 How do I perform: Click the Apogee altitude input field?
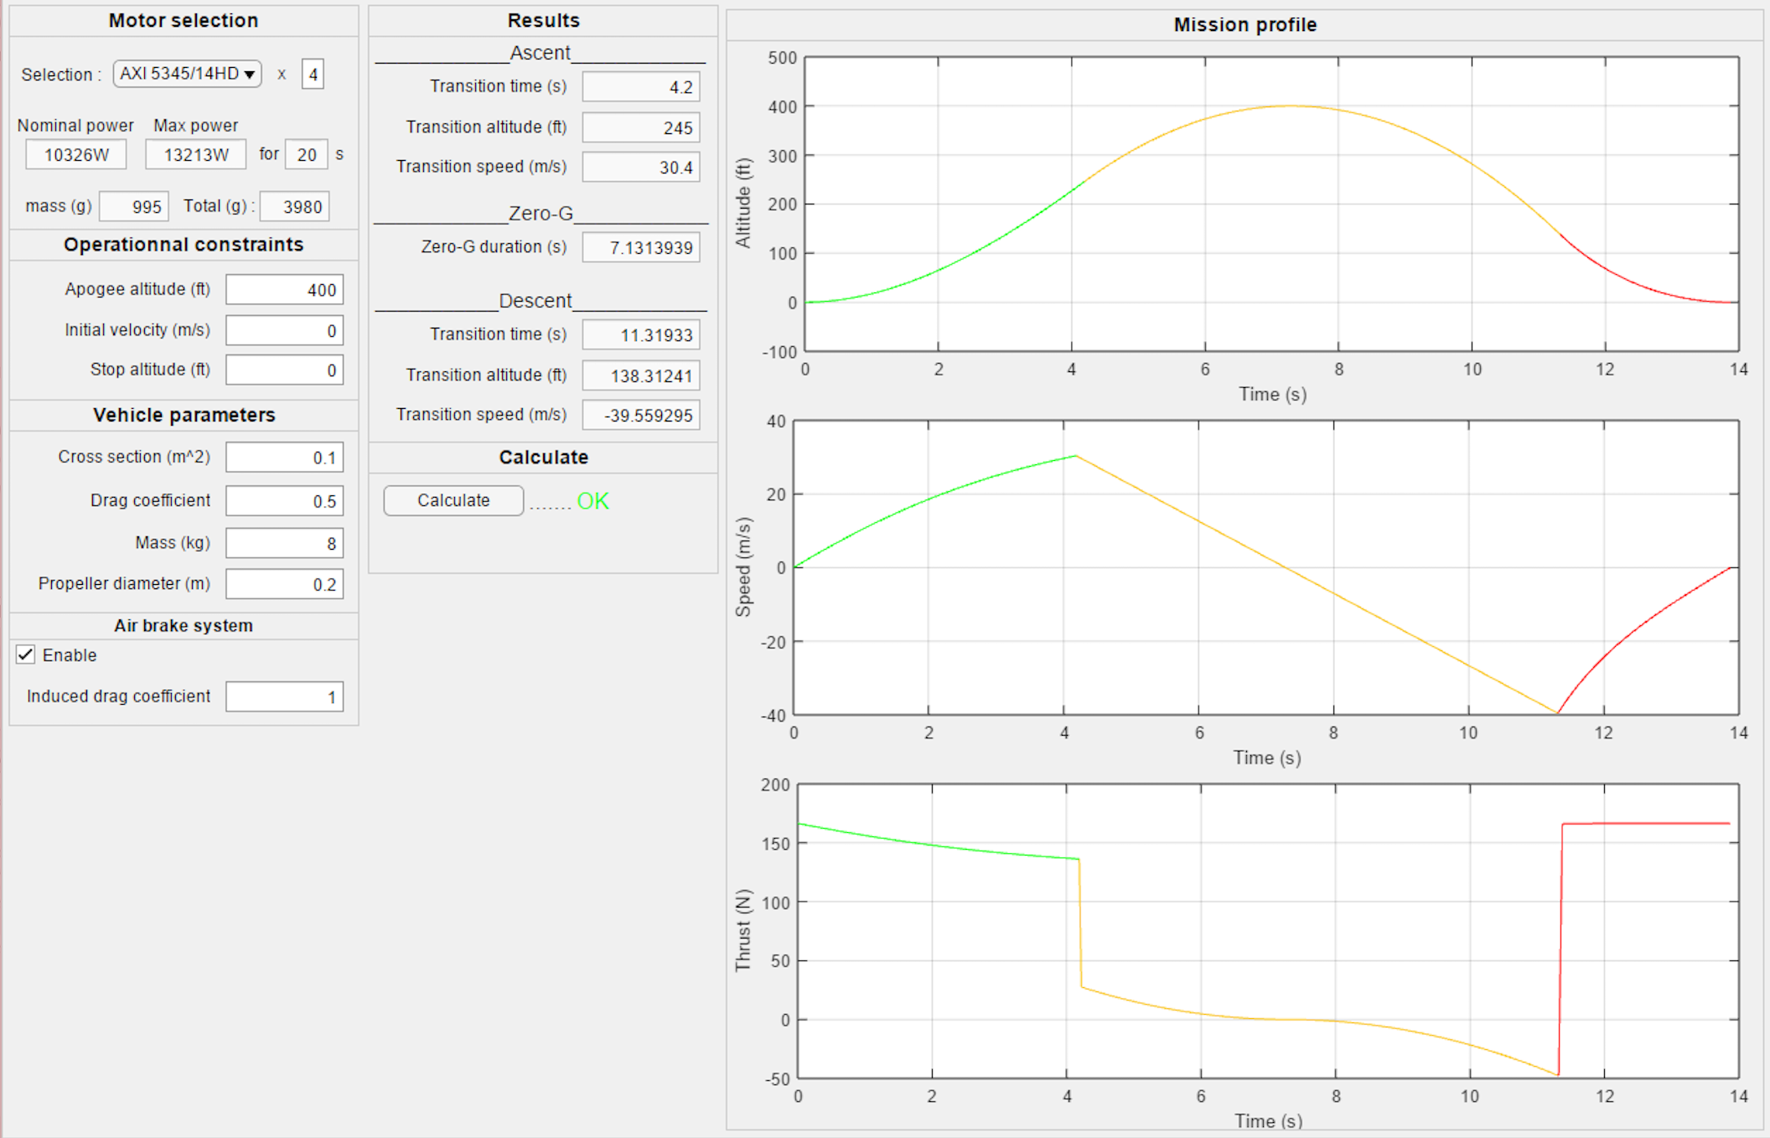284,290
